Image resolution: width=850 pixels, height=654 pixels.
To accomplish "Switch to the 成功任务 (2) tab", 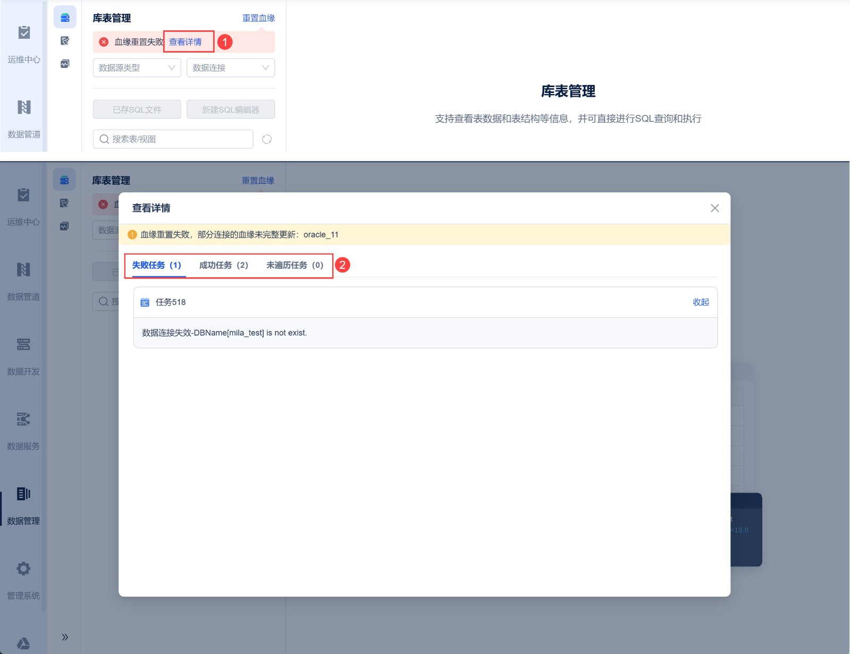I will coord(224,265).
